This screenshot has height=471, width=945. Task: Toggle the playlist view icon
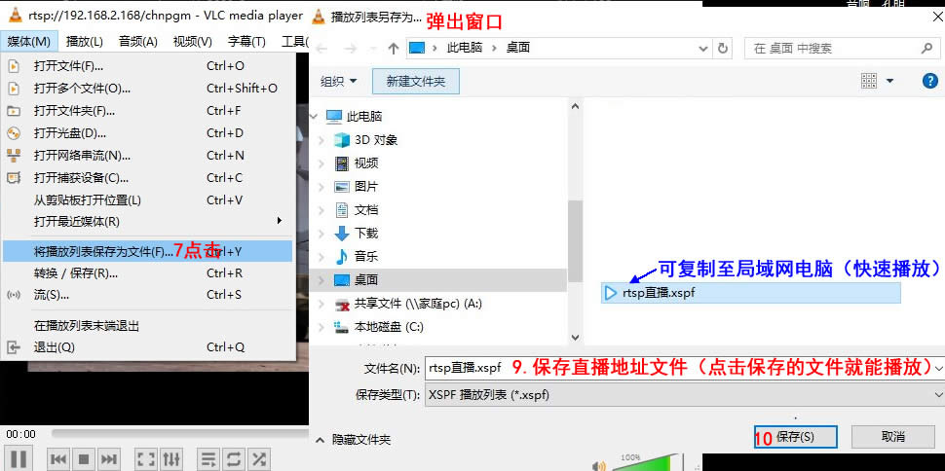pos(208,459)
